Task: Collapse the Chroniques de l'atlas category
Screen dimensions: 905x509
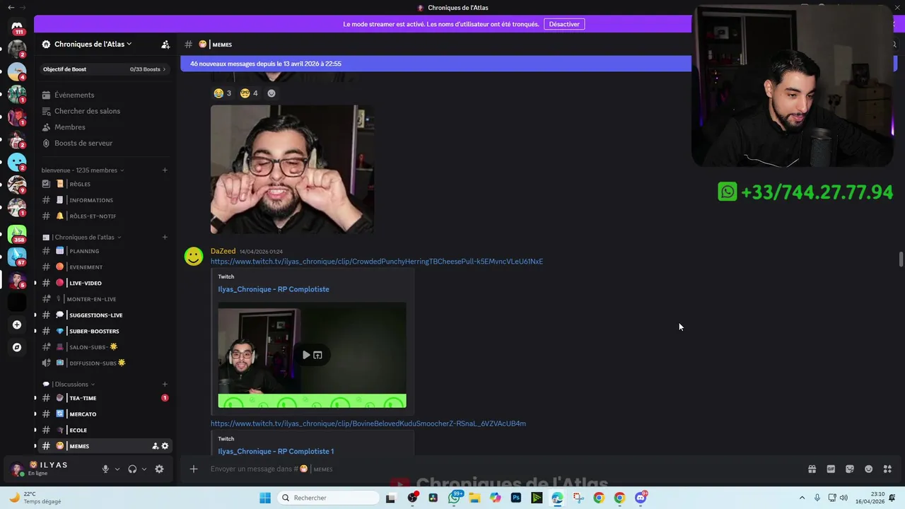Action: [x=82, y=237]
